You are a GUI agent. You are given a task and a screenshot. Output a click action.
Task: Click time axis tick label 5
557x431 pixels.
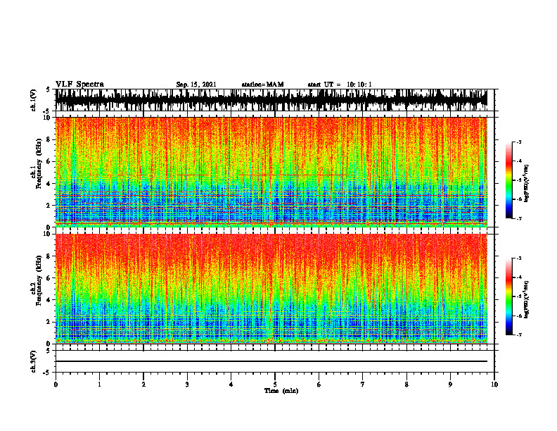tap(275, 385)
